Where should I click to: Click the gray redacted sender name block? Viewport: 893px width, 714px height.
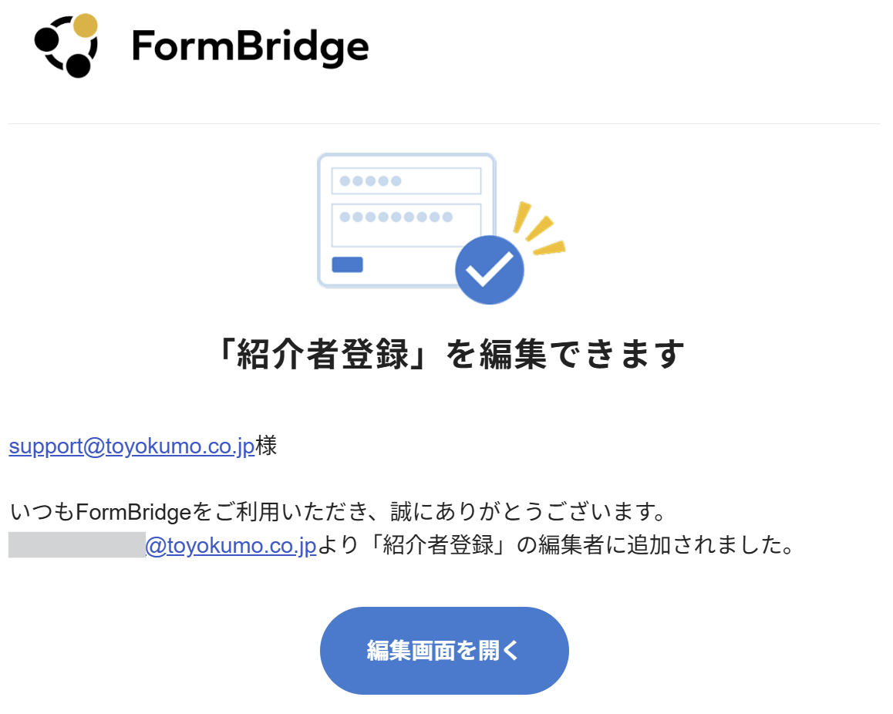(76, 544)
